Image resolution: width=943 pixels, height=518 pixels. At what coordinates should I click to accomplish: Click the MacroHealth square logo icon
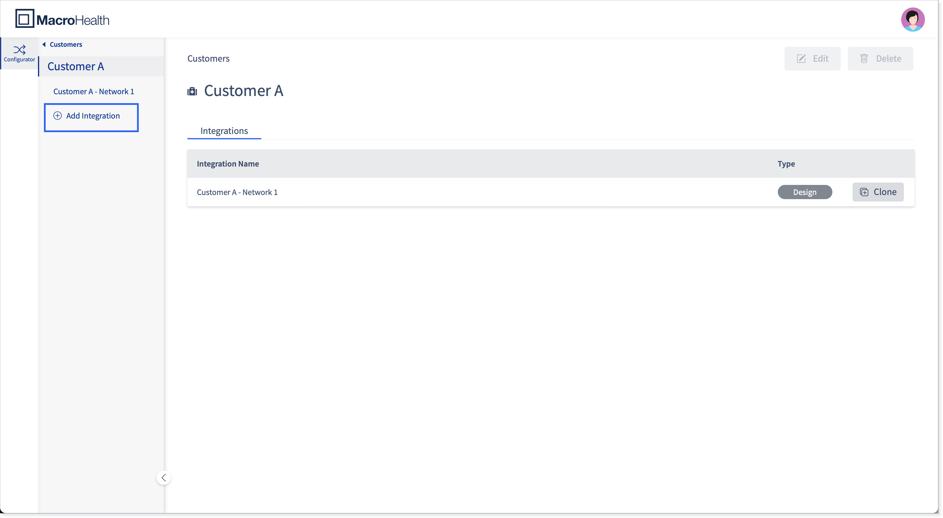25,19
